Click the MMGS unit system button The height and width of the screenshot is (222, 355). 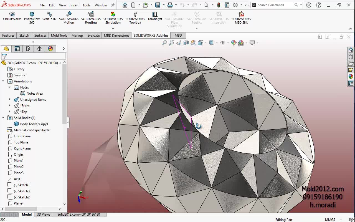[x=330, y=220]
